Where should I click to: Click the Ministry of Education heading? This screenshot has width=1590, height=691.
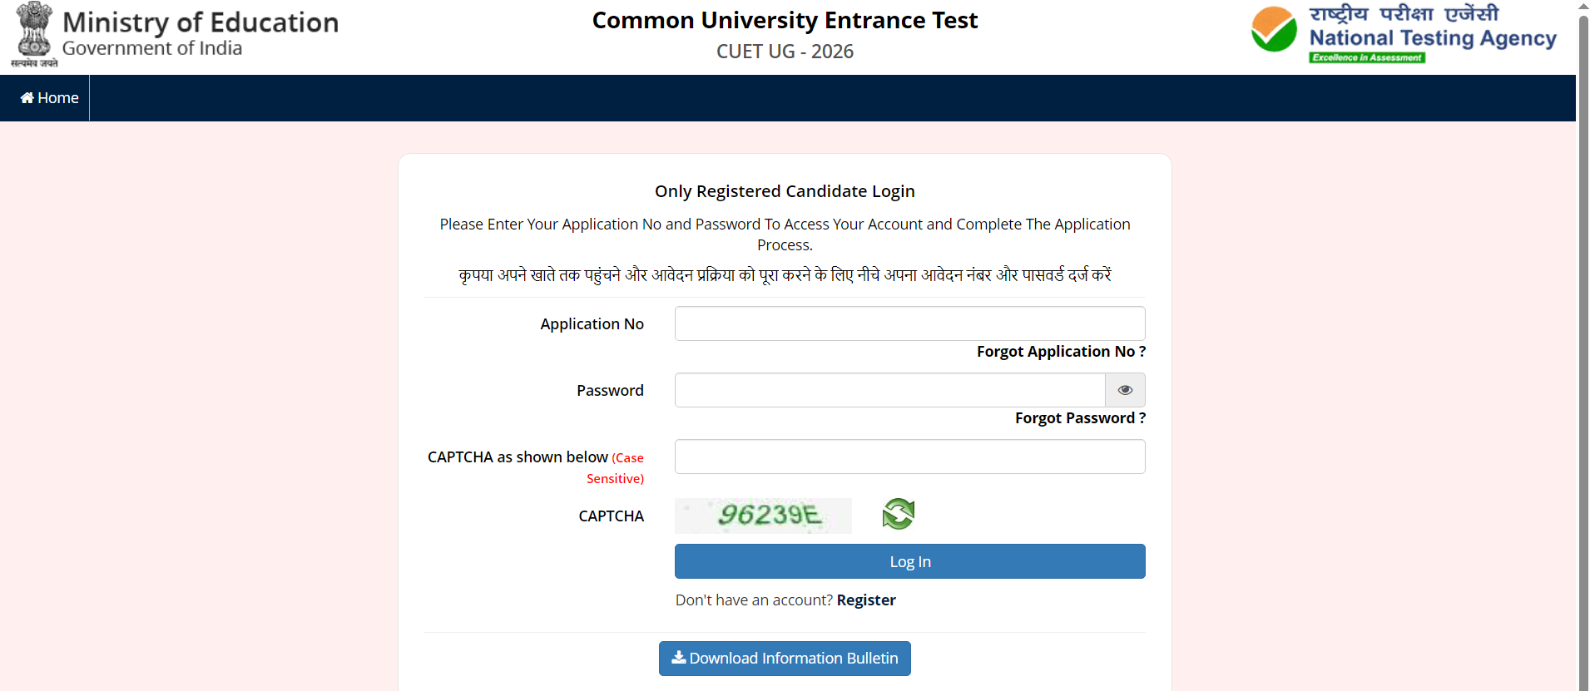click(x=201, y=22)
